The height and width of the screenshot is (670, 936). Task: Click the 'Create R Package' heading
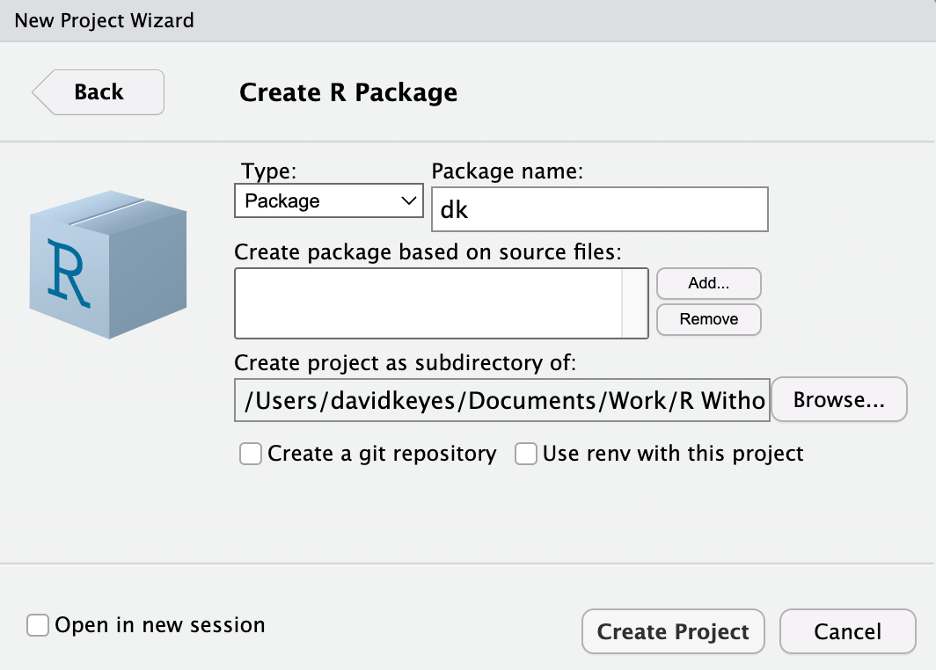(348, 91)
